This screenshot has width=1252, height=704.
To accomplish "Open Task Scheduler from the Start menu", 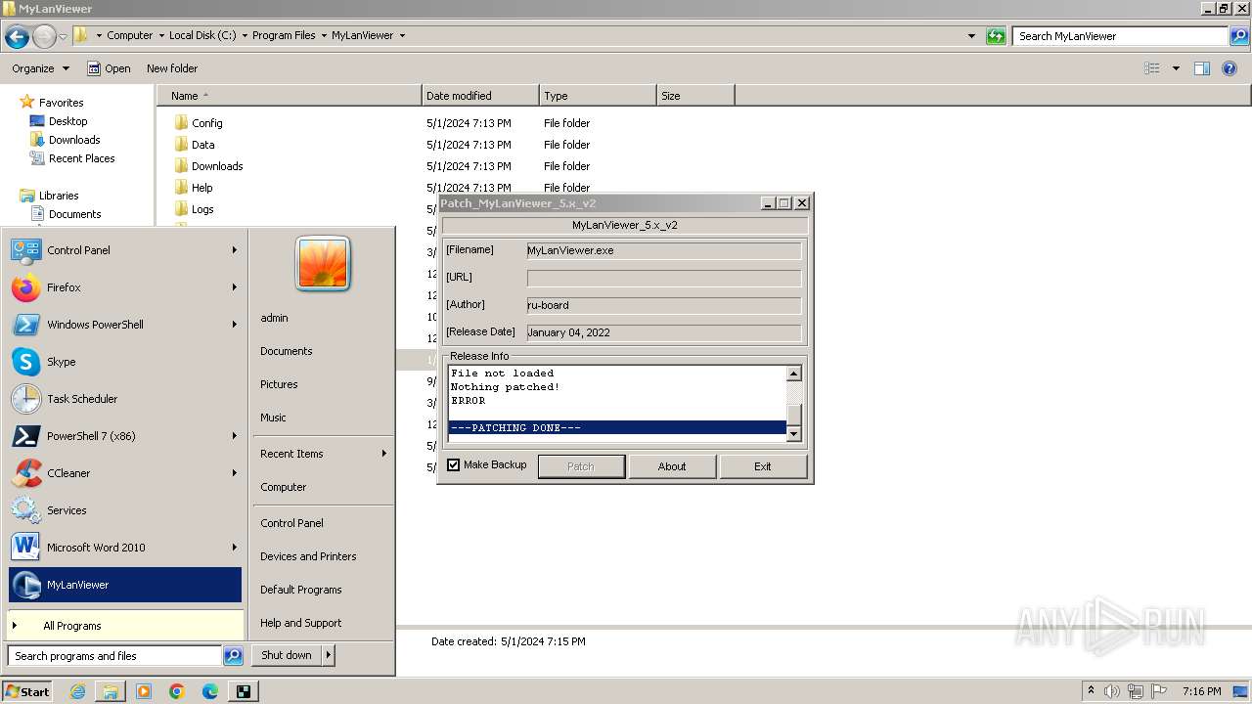I will [x=124, y=399].
